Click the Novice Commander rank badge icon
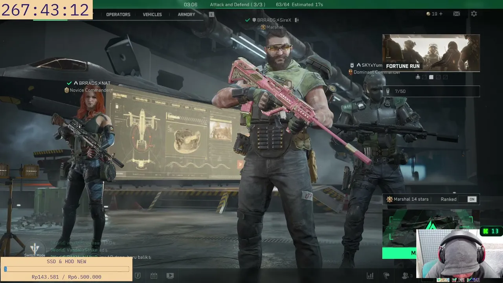 pos(67,90)
